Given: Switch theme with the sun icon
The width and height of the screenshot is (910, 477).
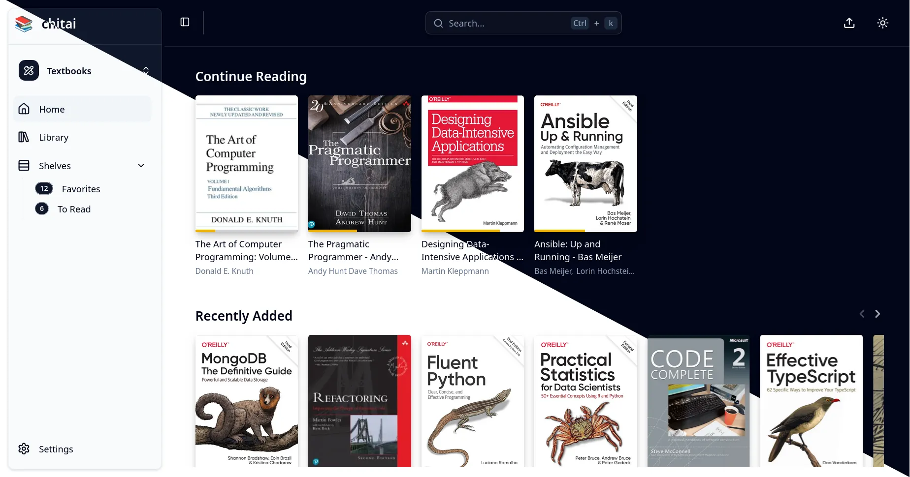Looking at the screenshot, I should (882, 23).
